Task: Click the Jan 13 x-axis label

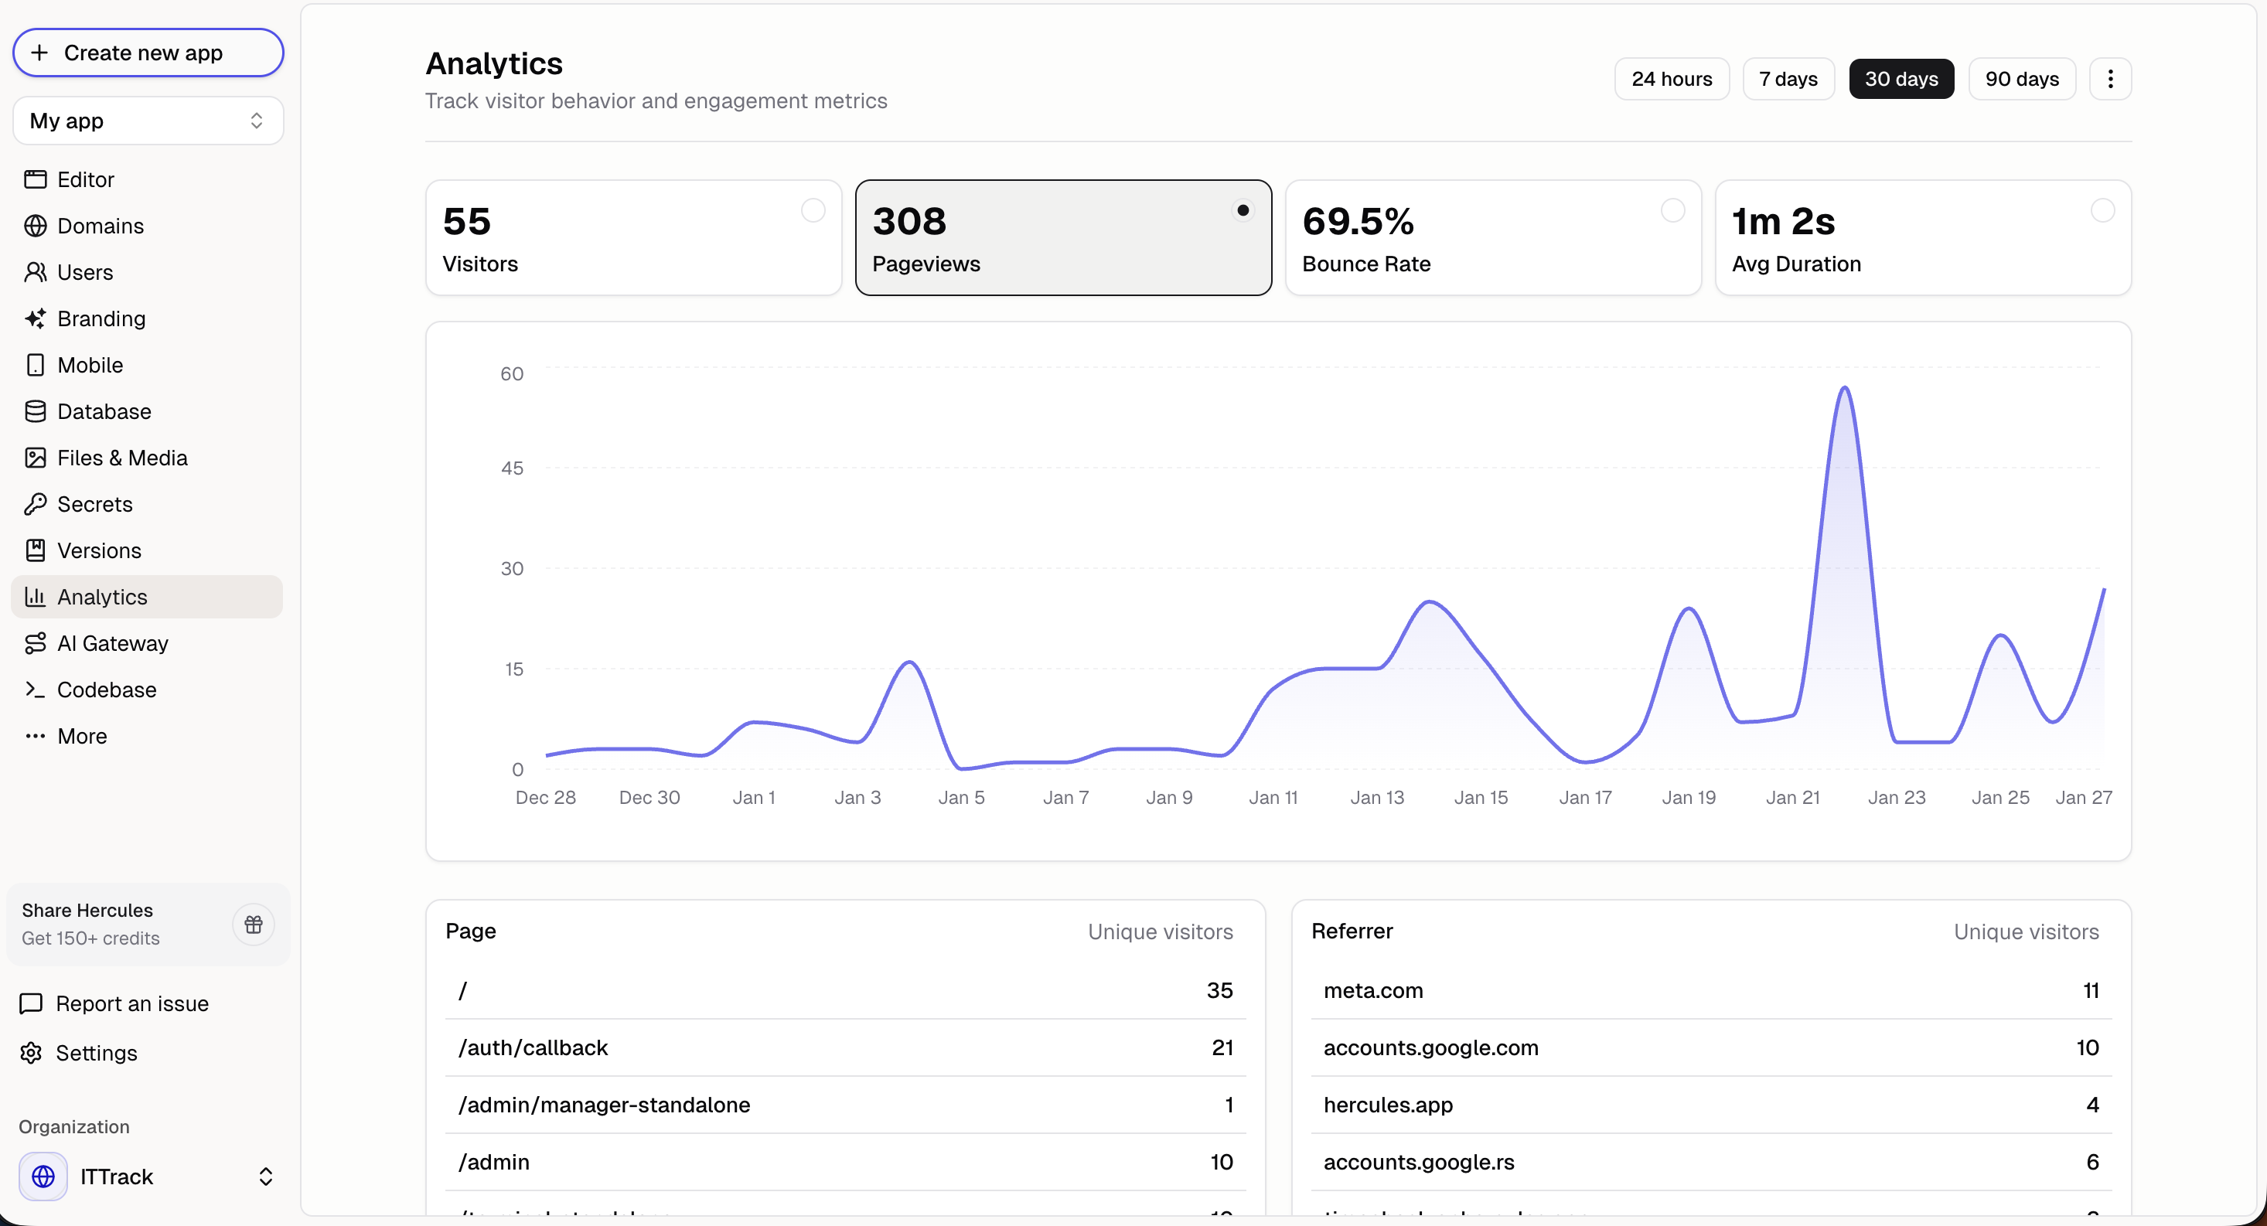Action: click(x=1377, y=799)
